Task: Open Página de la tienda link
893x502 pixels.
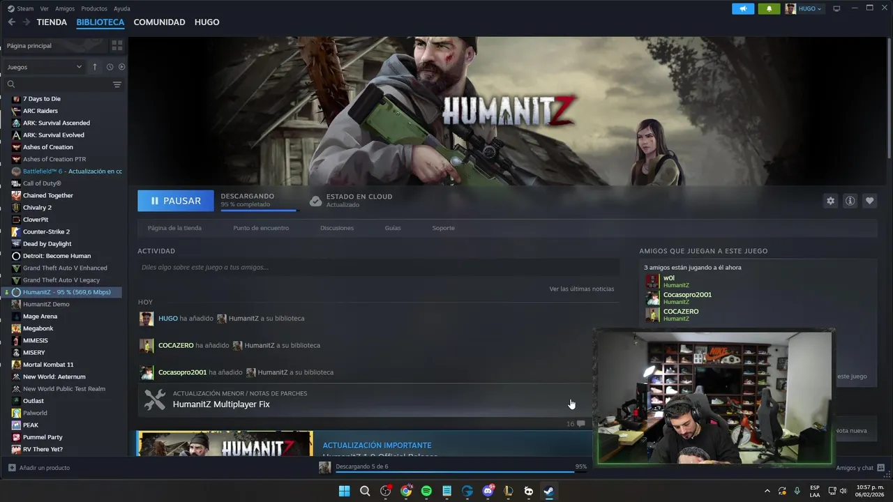Action: tap(174, 228)
